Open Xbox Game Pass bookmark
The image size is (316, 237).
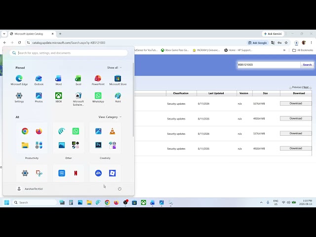coord(174,50)
